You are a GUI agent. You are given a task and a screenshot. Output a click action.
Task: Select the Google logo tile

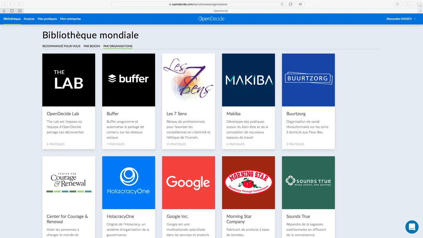coord(189,183)
